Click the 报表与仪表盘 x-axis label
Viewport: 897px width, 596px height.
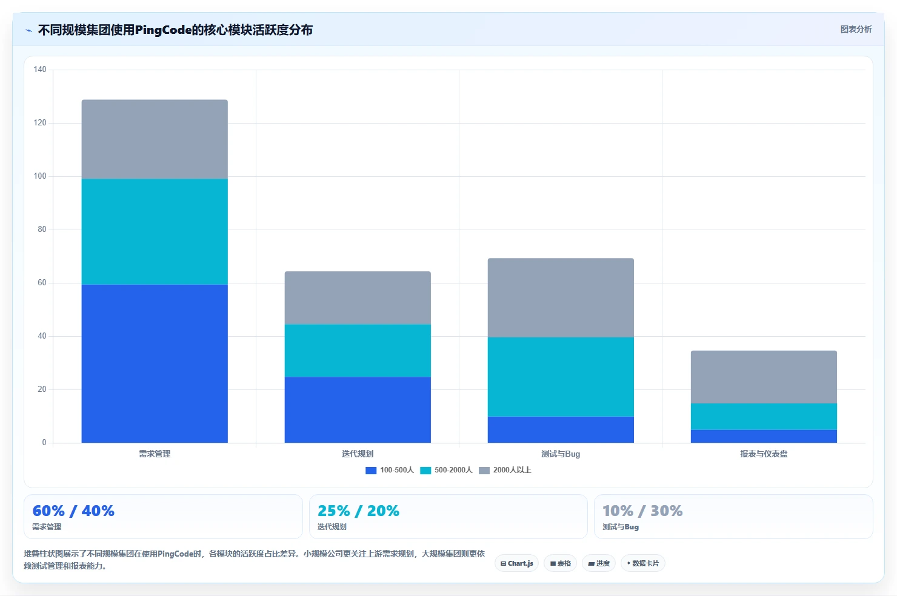pyautogui.click(x=764, y=454)
